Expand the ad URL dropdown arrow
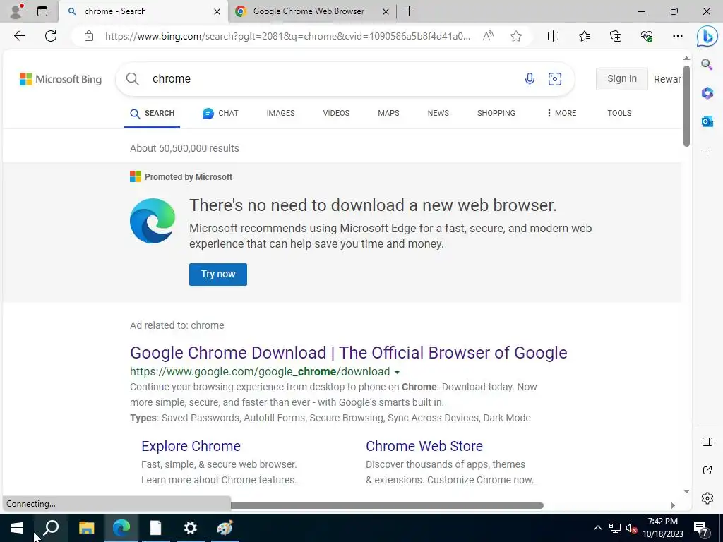 click(x=397, y=372)
